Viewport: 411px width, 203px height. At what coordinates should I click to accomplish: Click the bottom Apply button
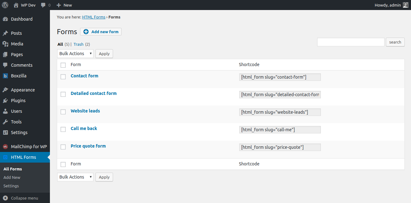[104, 177]
